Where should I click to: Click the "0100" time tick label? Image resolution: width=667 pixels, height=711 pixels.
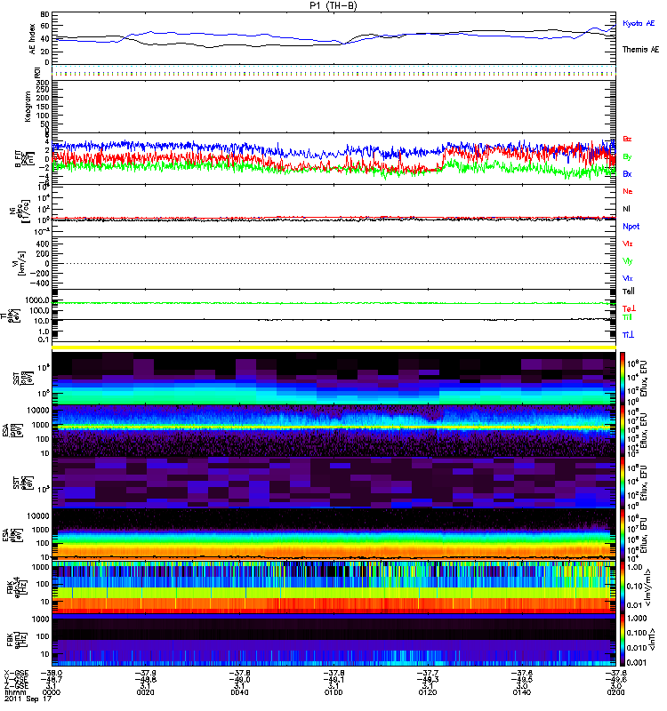(333, 692)
